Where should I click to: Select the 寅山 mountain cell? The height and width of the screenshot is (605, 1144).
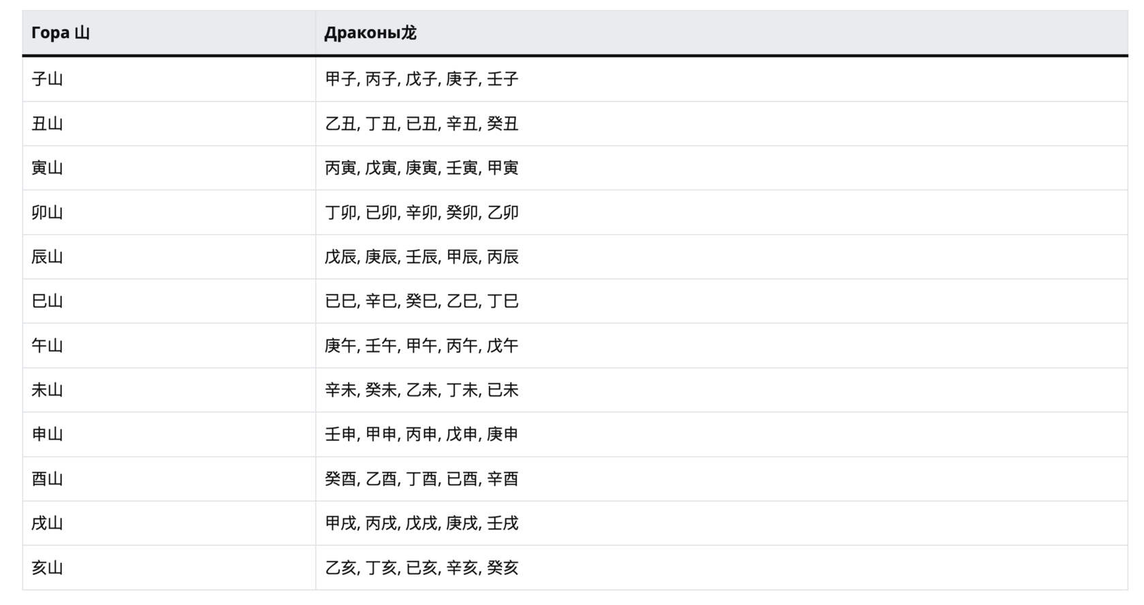click(x=47, y=168)
